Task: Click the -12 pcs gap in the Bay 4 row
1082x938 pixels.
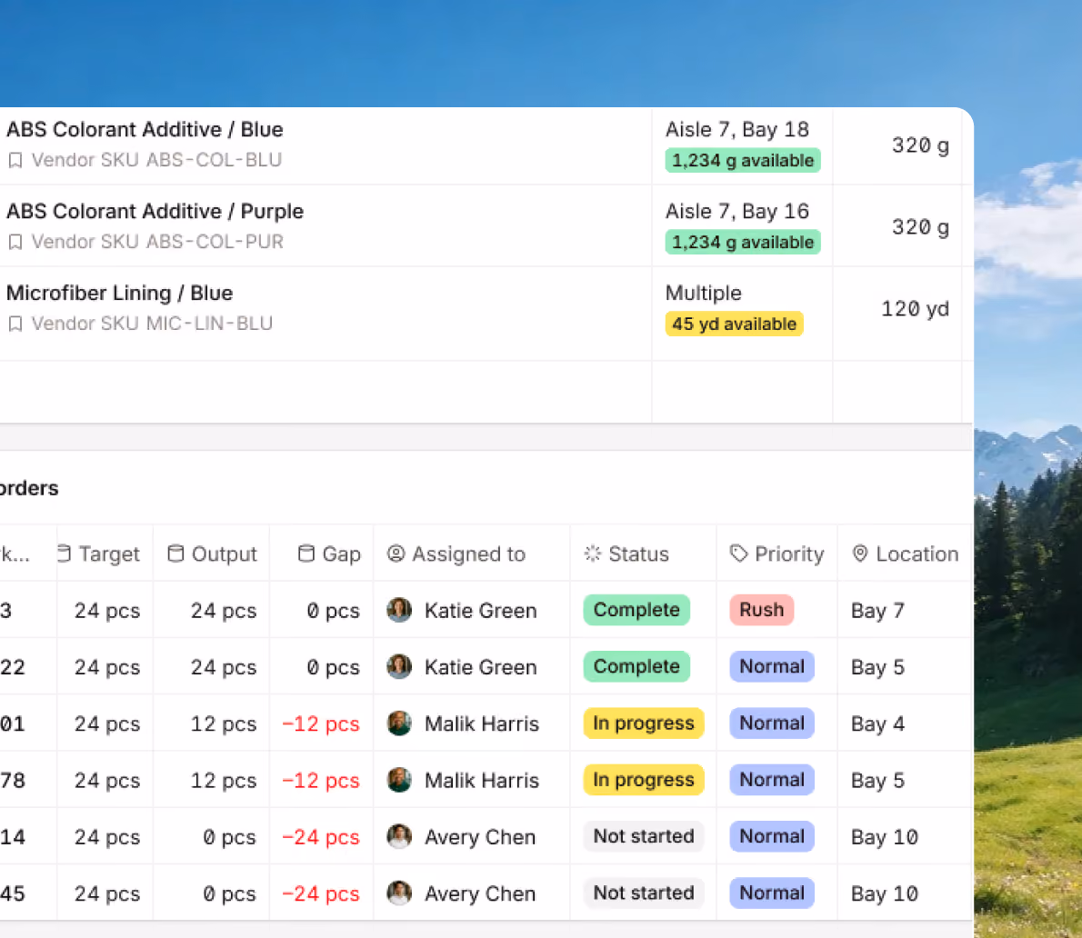Action: tap(321, 723)
